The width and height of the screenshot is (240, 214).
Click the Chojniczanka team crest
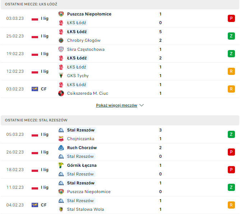[61, 139]
